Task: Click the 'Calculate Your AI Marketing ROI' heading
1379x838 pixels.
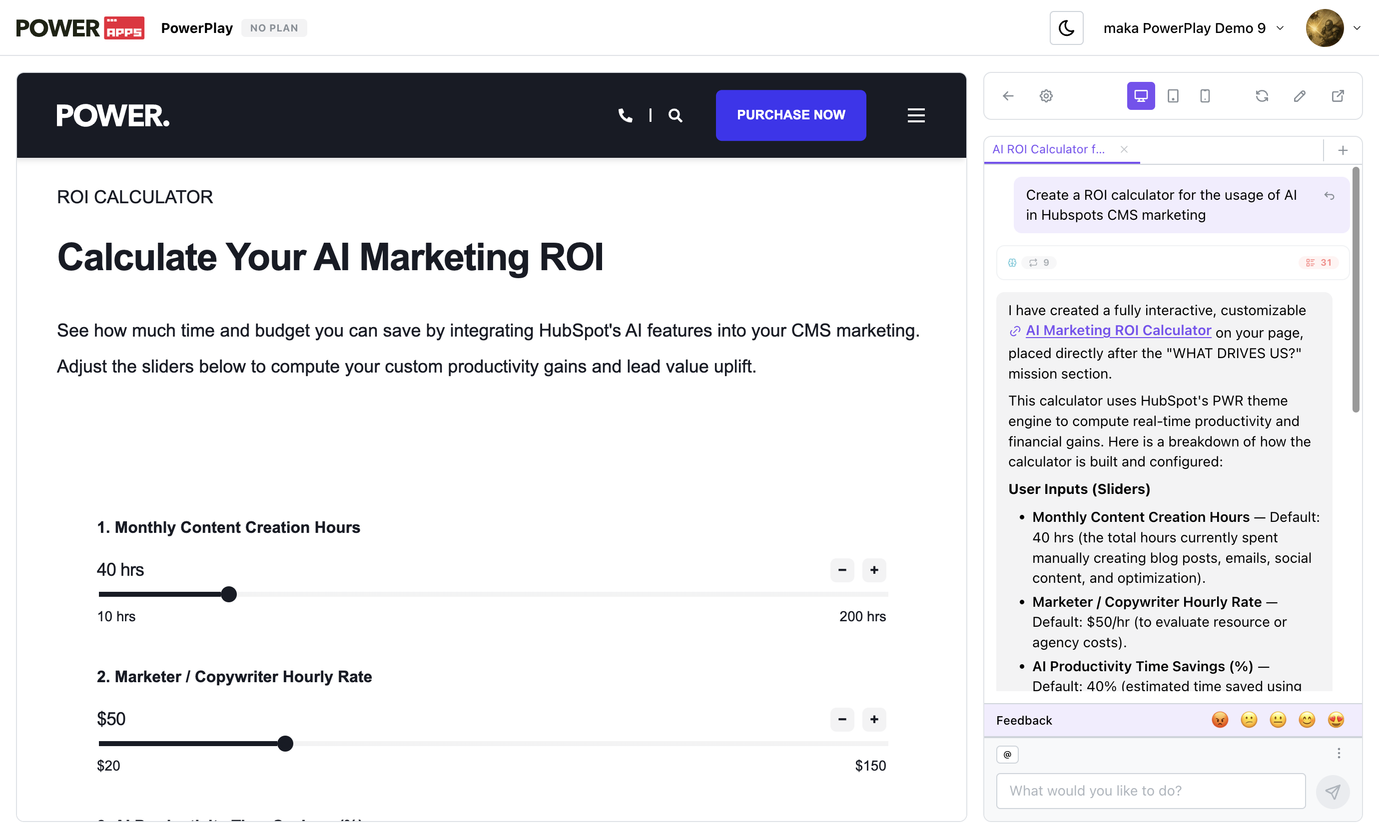Action: click(x=330, y=257)
